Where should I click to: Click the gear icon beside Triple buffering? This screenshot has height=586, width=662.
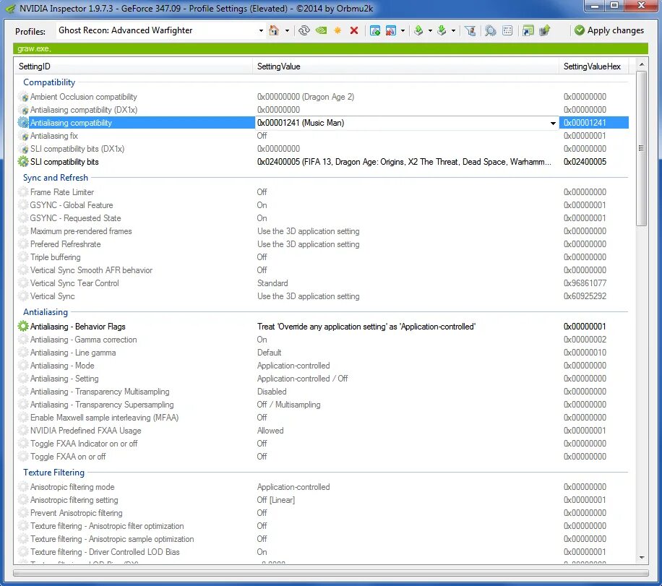(23, 257)
